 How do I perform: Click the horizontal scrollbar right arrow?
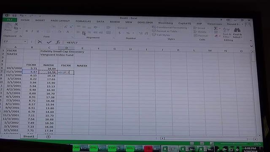pyautogui.click(x=255, y=139)
